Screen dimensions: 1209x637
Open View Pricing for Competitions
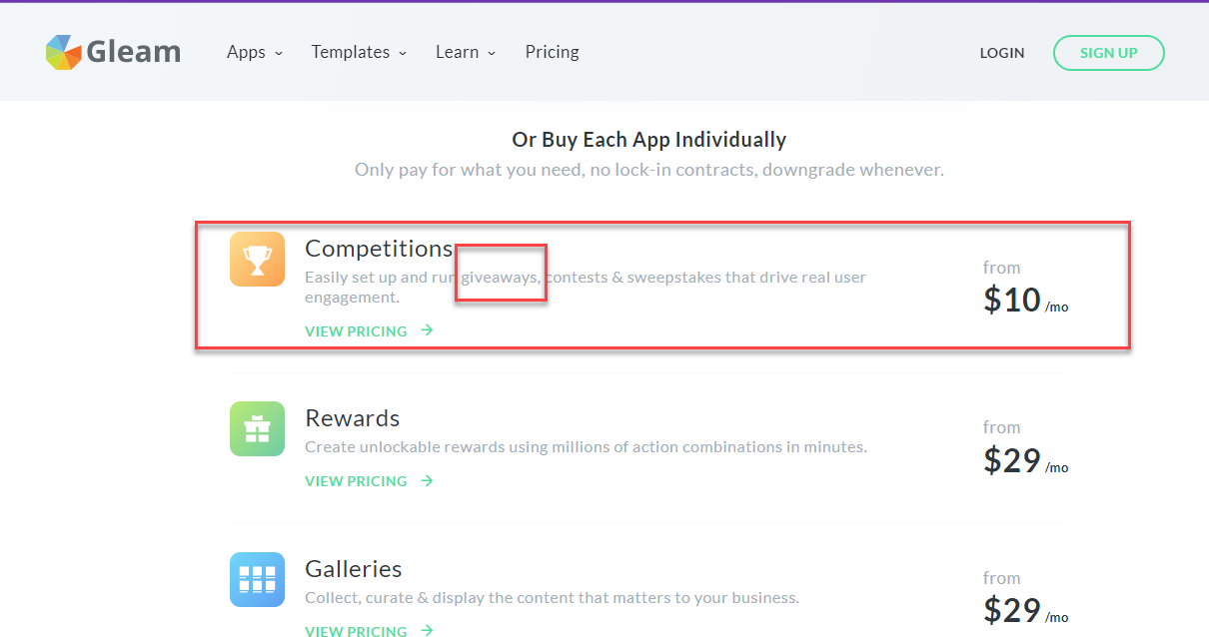click(x=356, y=331)
